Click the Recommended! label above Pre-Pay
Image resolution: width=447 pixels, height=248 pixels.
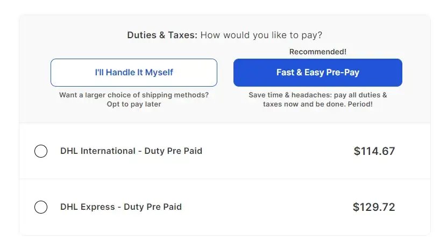[318, 52]
